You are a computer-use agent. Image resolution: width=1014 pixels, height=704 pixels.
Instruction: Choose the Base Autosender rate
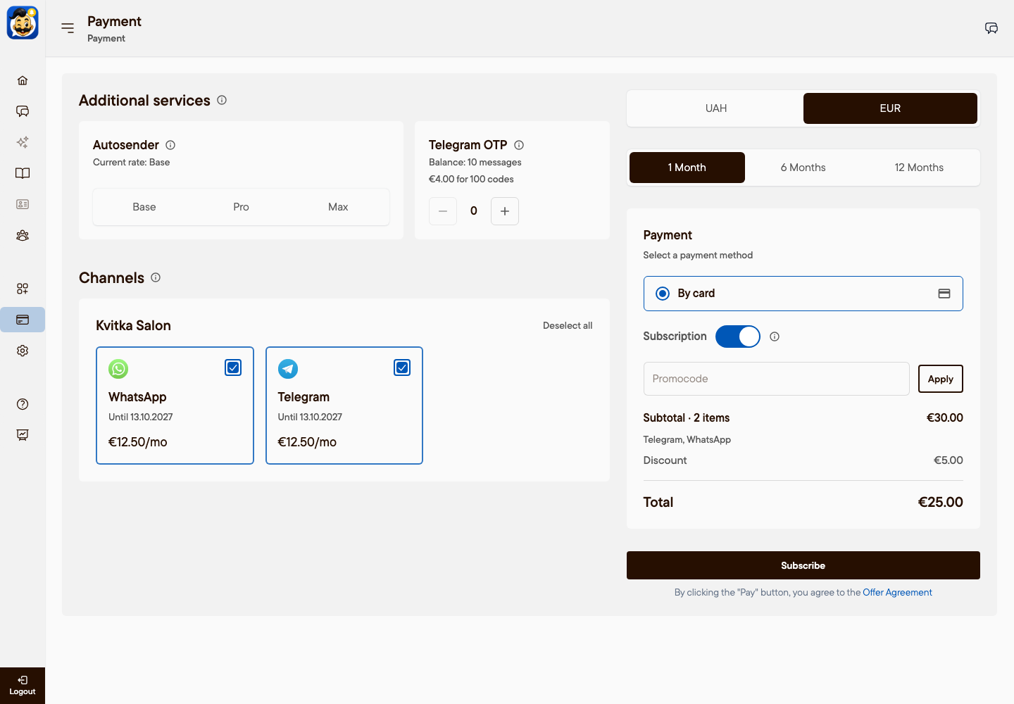point(144,207)
